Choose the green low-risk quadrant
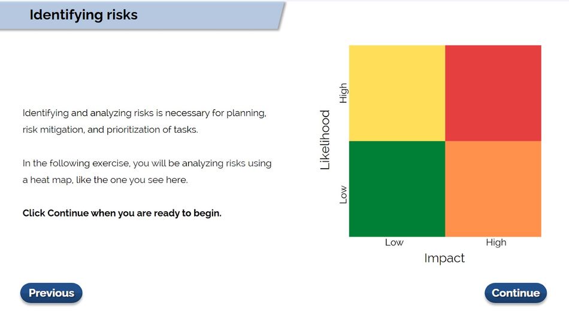The height and width of the screenshot is (320, 569). coord(397,189)
